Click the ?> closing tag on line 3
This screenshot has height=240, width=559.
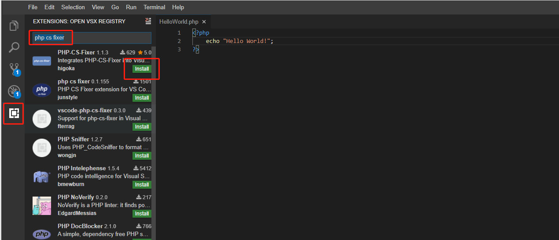pos(196,50)
